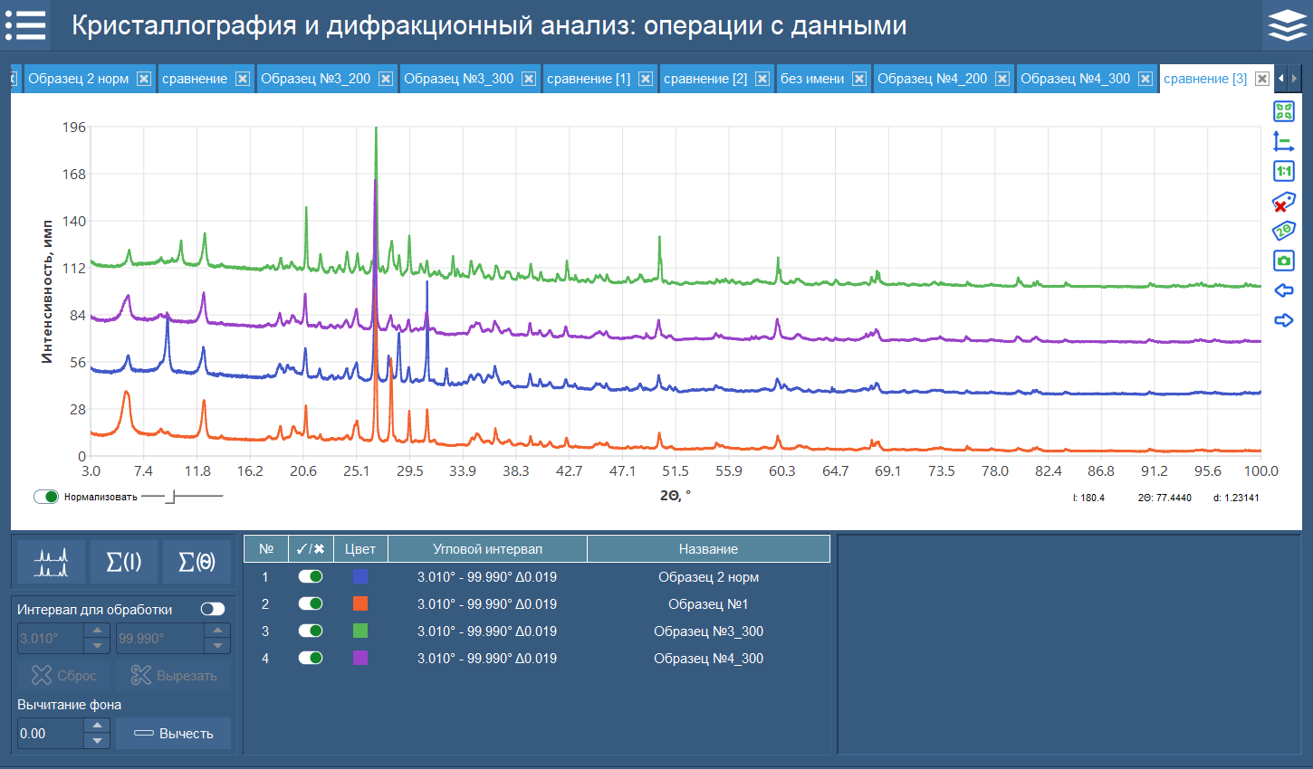
Task: Click the blue left arrow icon
Action: point(1283,290)
